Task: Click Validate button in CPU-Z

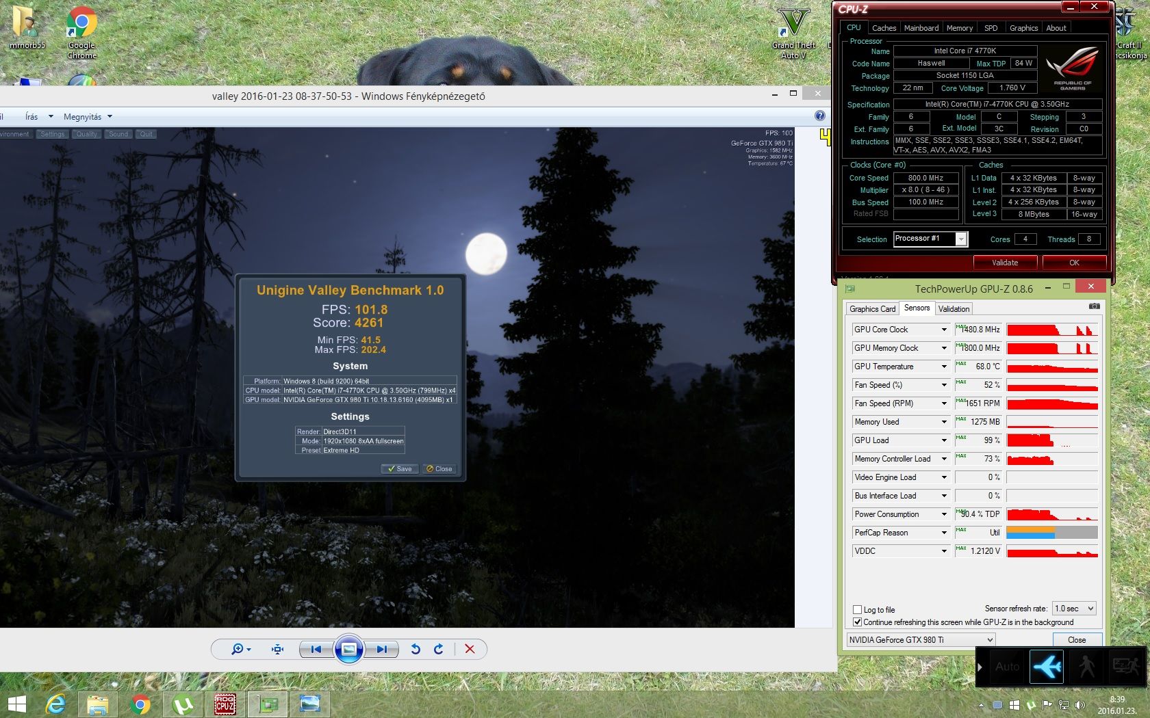Action: click(1005, 263)
